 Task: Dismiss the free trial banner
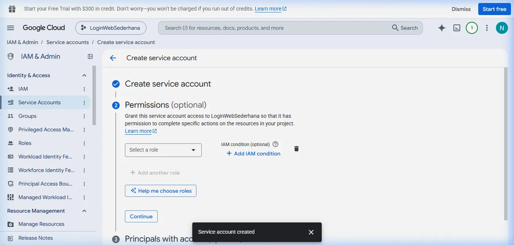(461, 9)
